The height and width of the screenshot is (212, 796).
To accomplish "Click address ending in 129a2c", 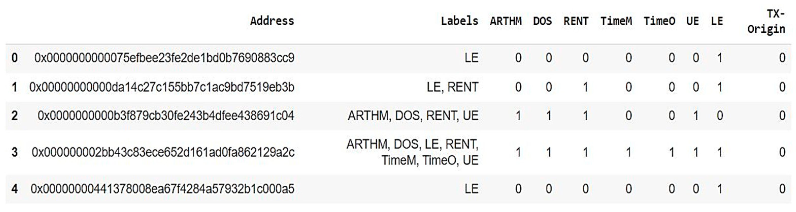I will click(163, 152).
